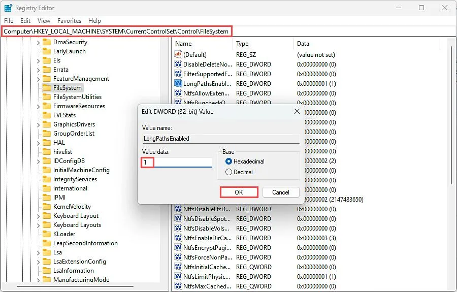Expand the DmaSecurity tree node
This screenshot has width=457, height=292.
[38, 43]
